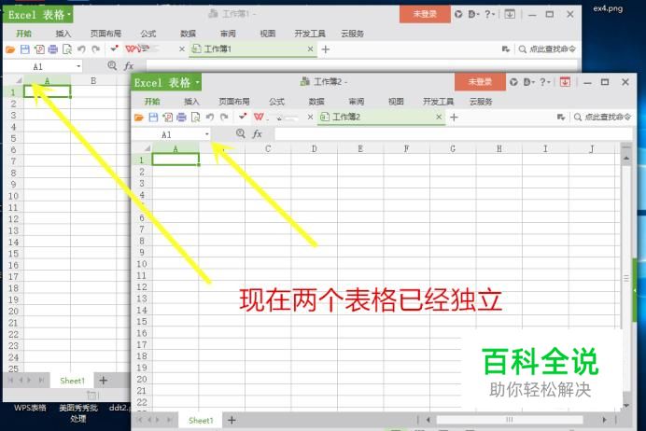This screenshot has height=431, width=646.
Task: Click the up arrow on 工作簿2 vertical scrollbar
Action: click(x=626, y=159)
